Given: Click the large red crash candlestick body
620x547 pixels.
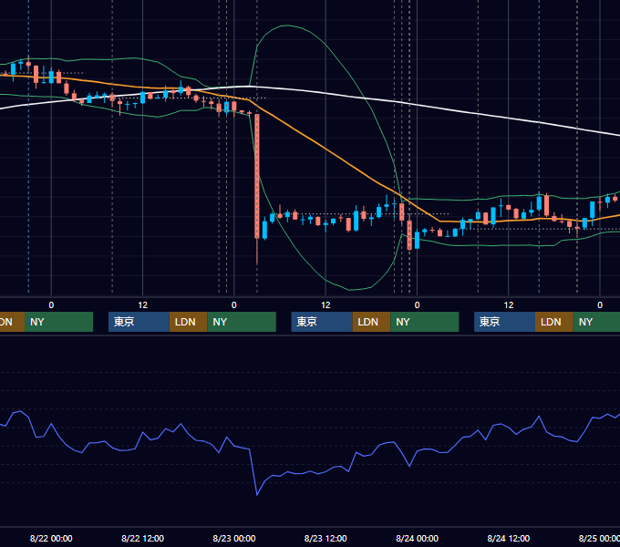Looking at the screenshot, I should click(257, 176).
